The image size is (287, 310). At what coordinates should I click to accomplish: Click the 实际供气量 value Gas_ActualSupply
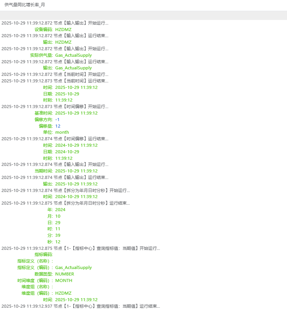(x=73, y=55)
